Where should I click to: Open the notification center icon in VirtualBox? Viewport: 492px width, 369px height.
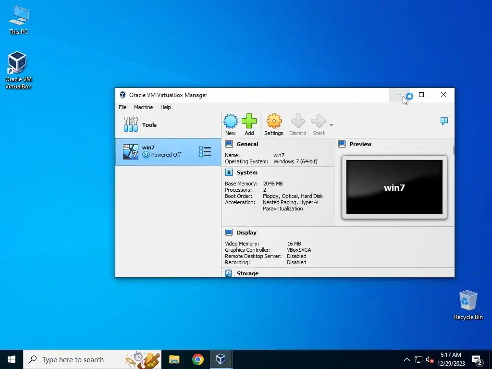pos(444,121)
